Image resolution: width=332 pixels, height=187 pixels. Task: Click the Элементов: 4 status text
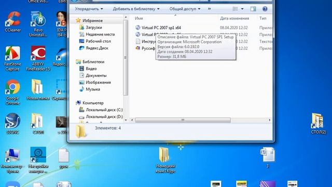click(x=108, y=128)
